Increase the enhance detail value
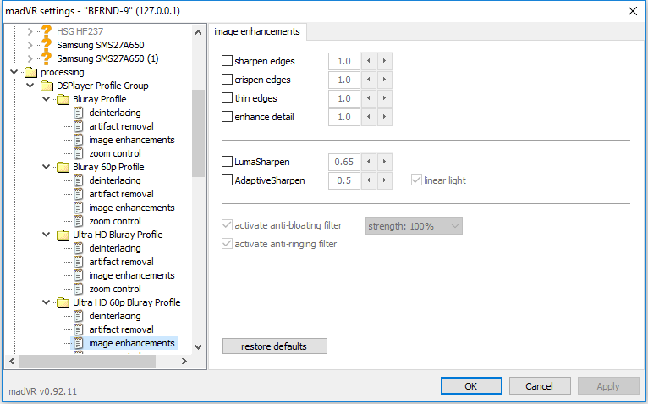Screen dimensions: 648x404 click(x=384, y=117)
